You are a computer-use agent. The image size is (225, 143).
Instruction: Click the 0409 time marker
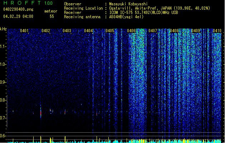coord(196,31)
